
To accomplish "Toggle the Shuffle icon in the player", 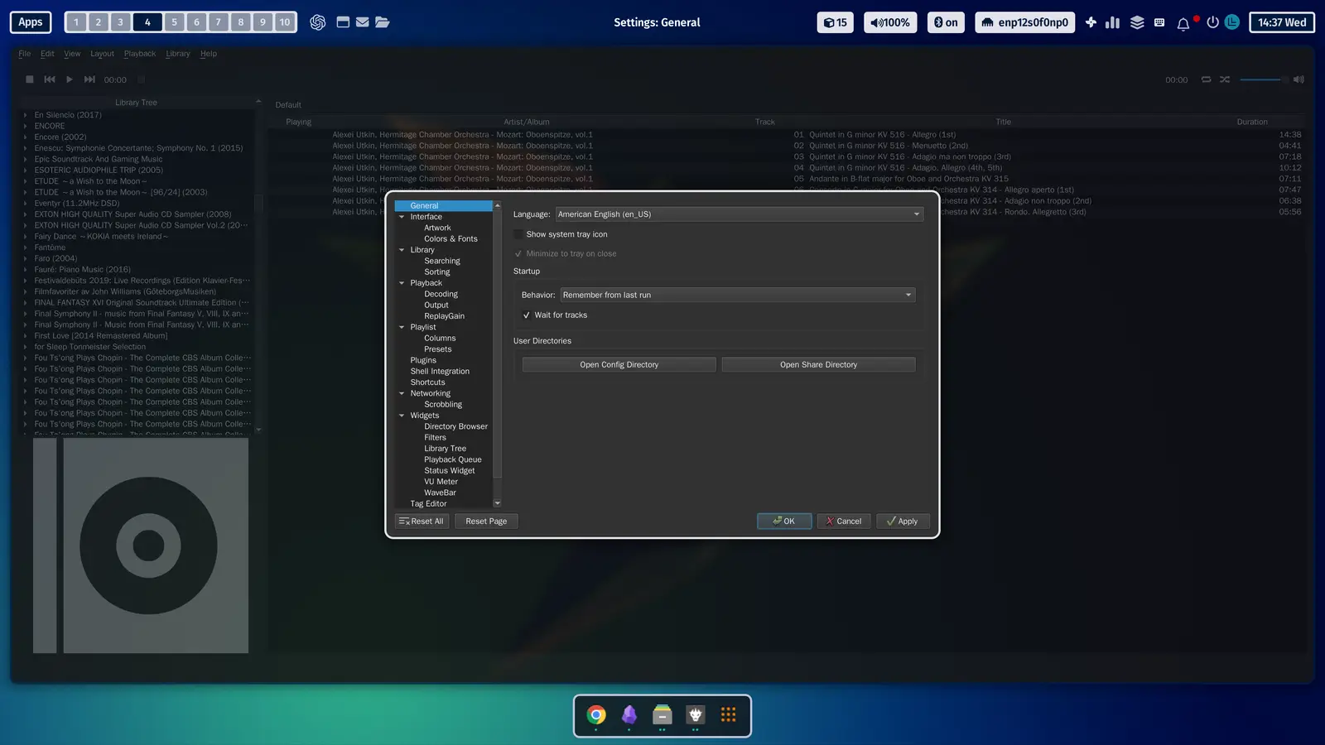I will point(1225,79).
